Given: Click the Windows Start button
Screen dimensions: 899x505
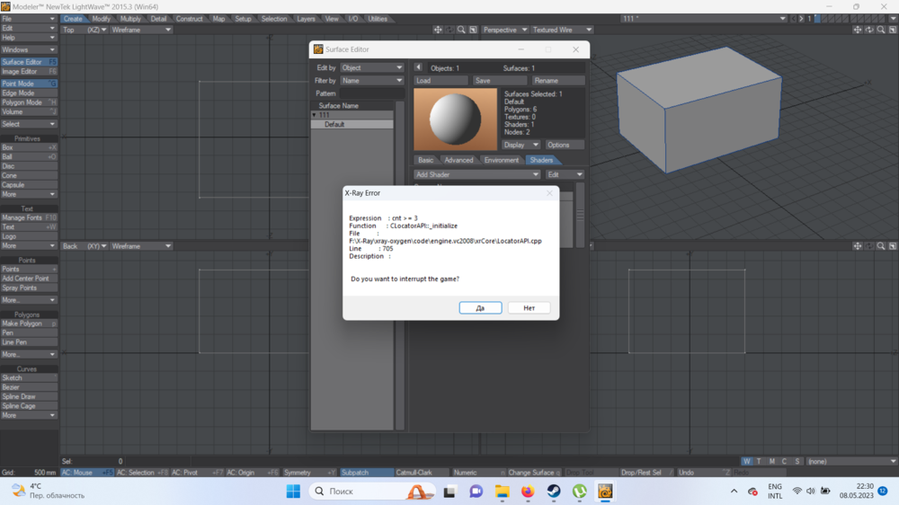Looking at the screenshot, I should (293, 492).
